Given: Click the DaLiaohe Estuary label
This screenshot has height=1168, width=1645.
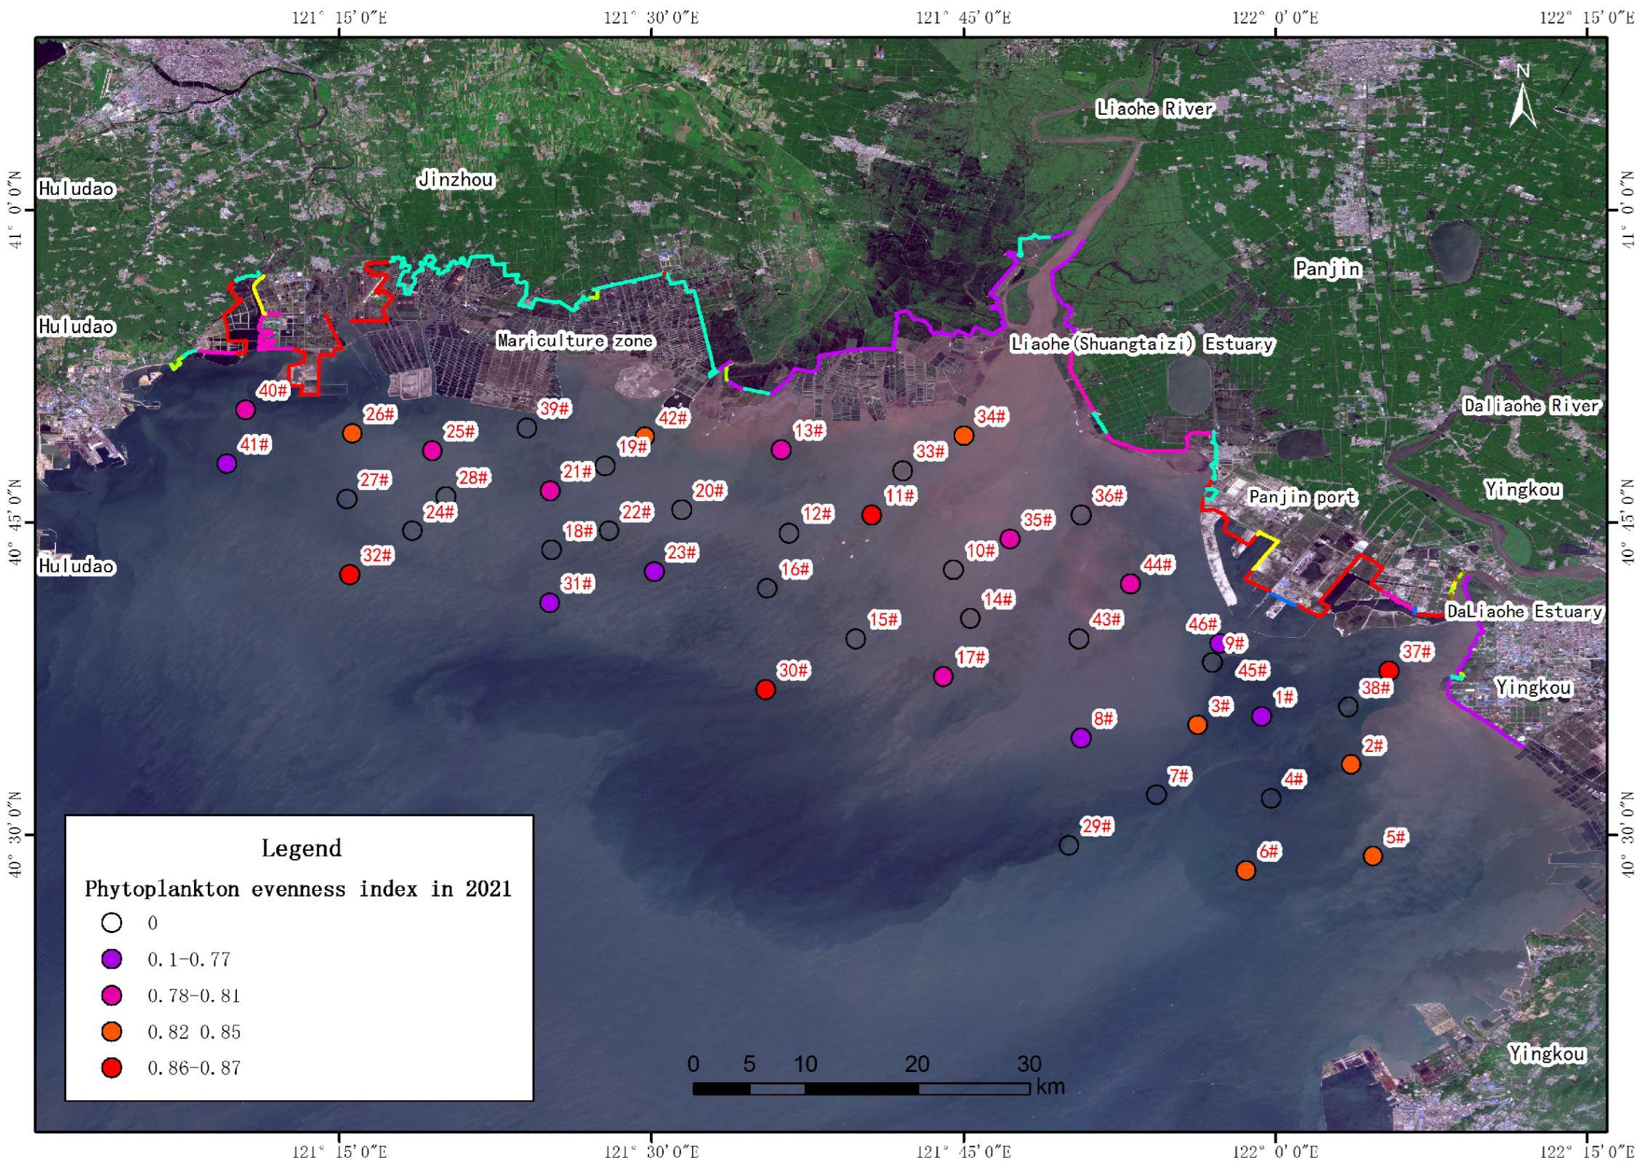Looking at the screenshot, I should pos(1524,612).
